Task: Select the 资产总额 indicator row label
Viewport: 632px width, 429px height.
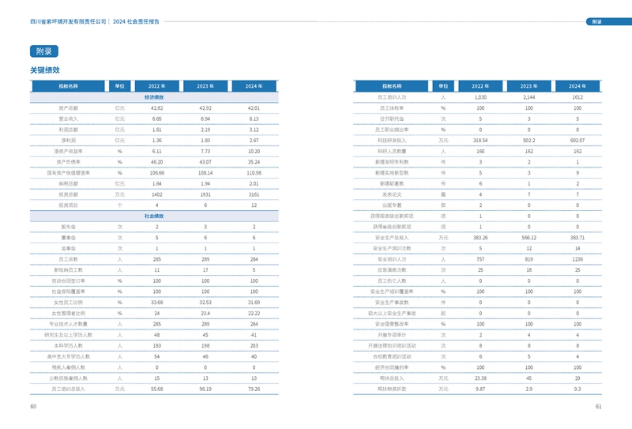Action: coord(69,107)
